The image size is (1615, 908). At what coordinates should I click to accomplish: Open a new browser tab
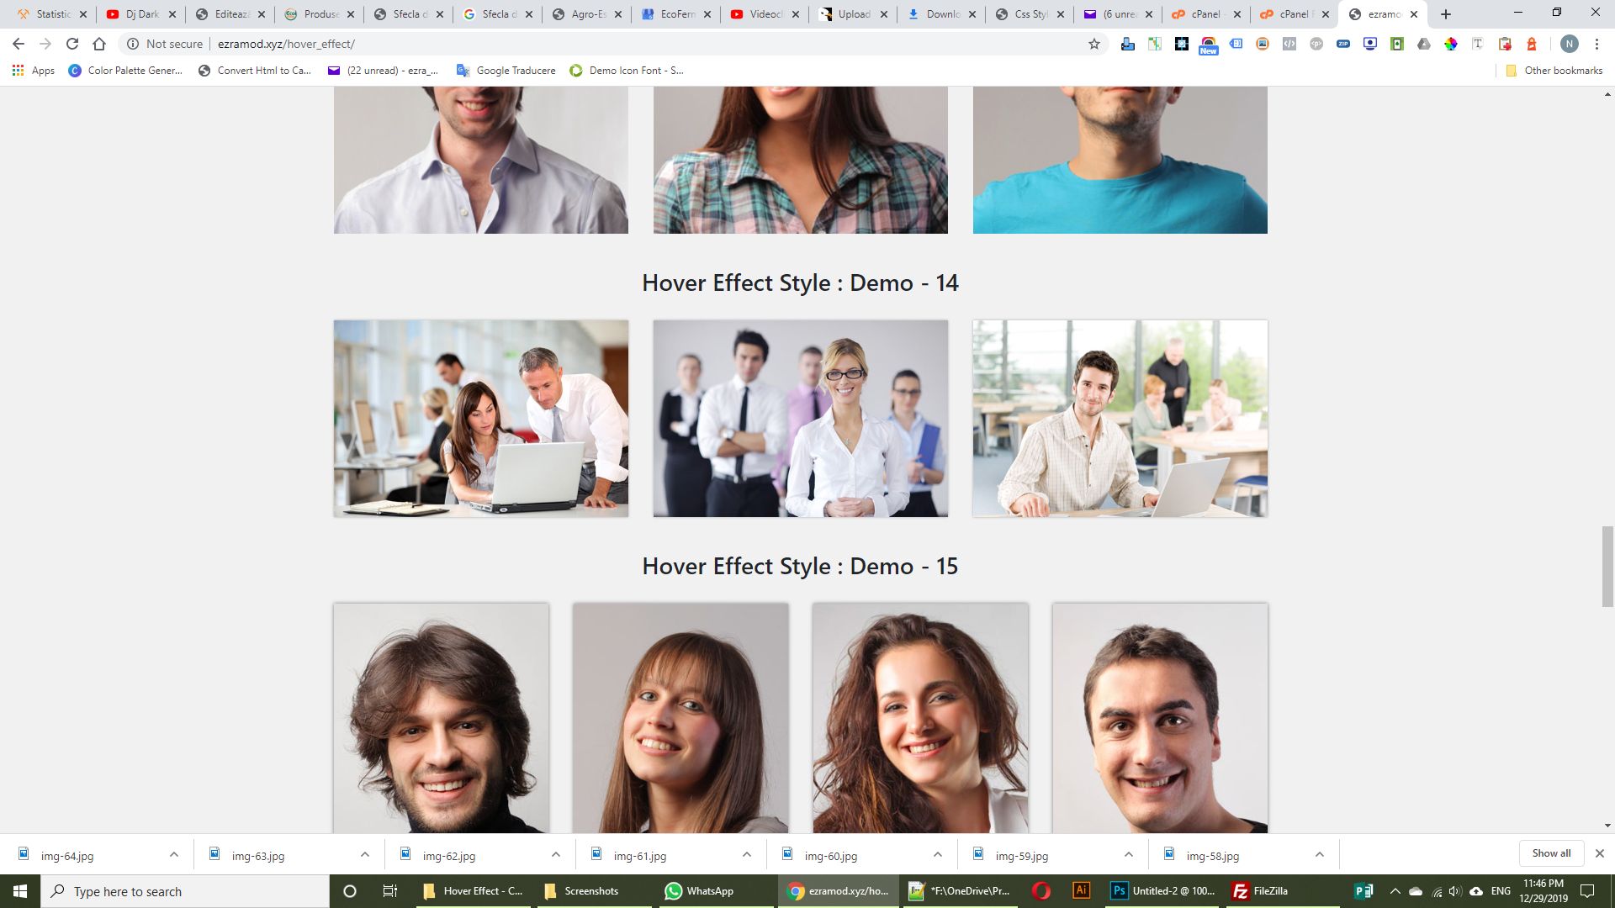pos(1446,14)
